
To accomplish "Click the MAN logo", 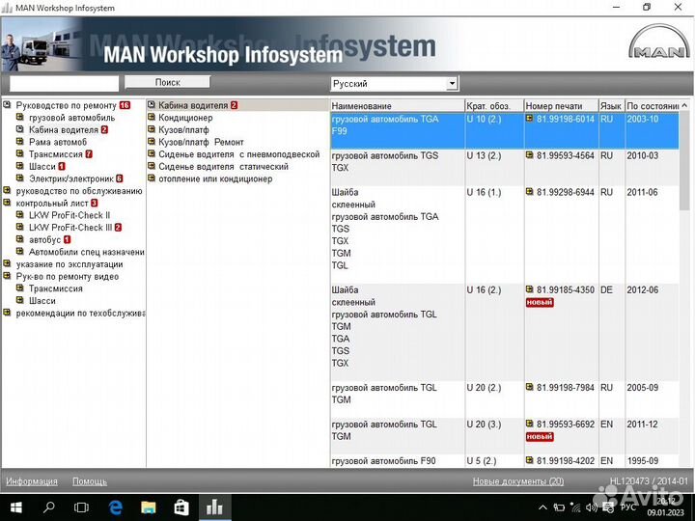I will pos(659,42).
